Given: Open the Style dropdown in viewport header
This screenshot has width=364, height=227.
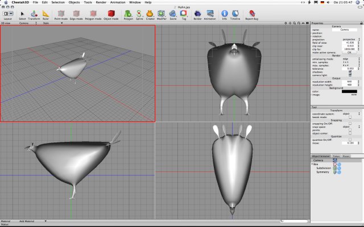Looking at the screenshot, I should (x=53, y=23).
